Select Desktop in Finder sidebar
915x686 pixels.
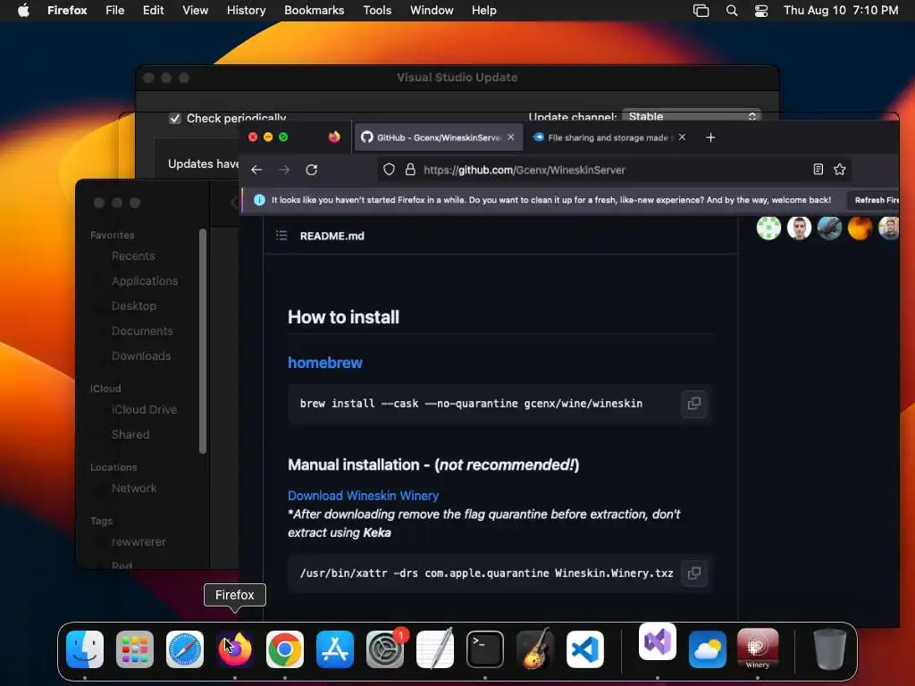tap(134, 305)
